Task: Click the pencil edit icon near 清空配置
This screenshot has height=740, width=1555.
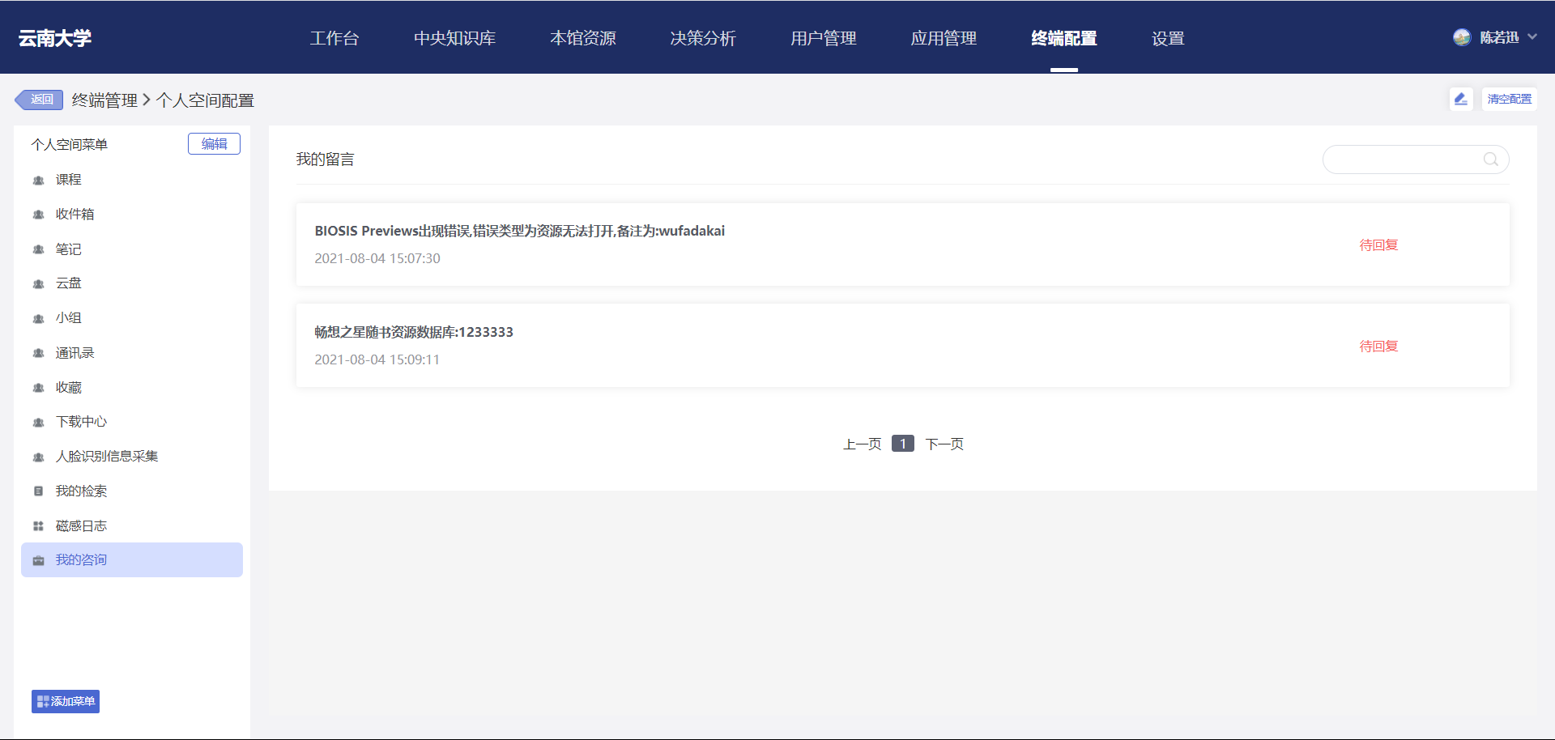Action: click(x=1460, y=99)
